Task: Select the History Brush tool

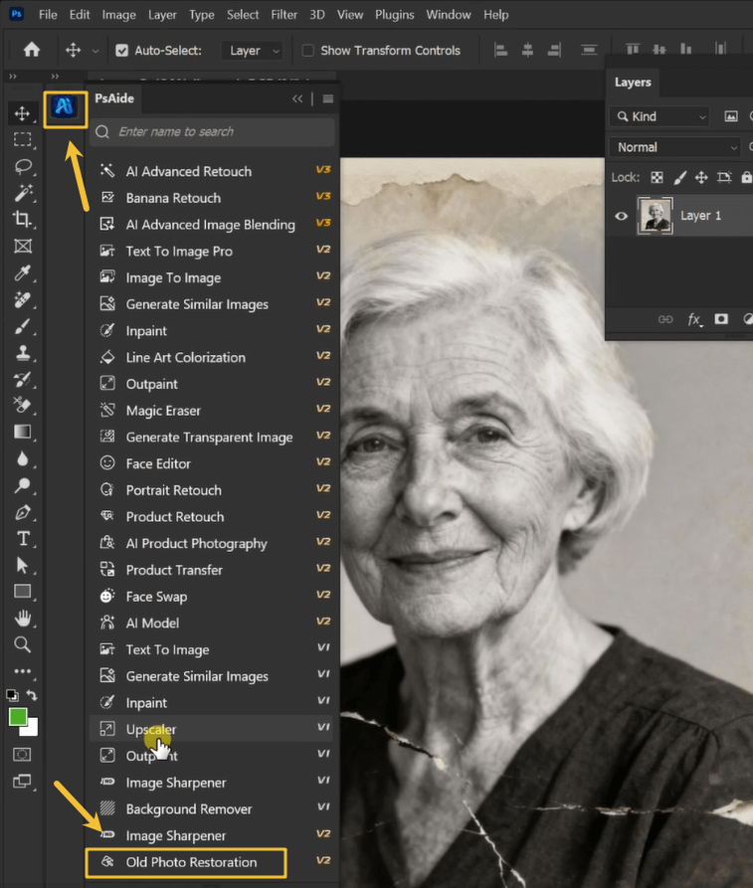Action: (22, 380)
